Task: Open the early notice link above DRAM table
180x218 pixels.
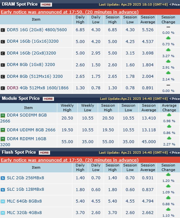Action: pos(70,12)
